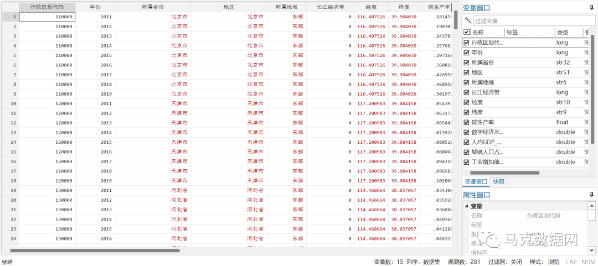Select row number 19 header
The height and width of the screenshot is (266, 598).
tap(9, 190)
